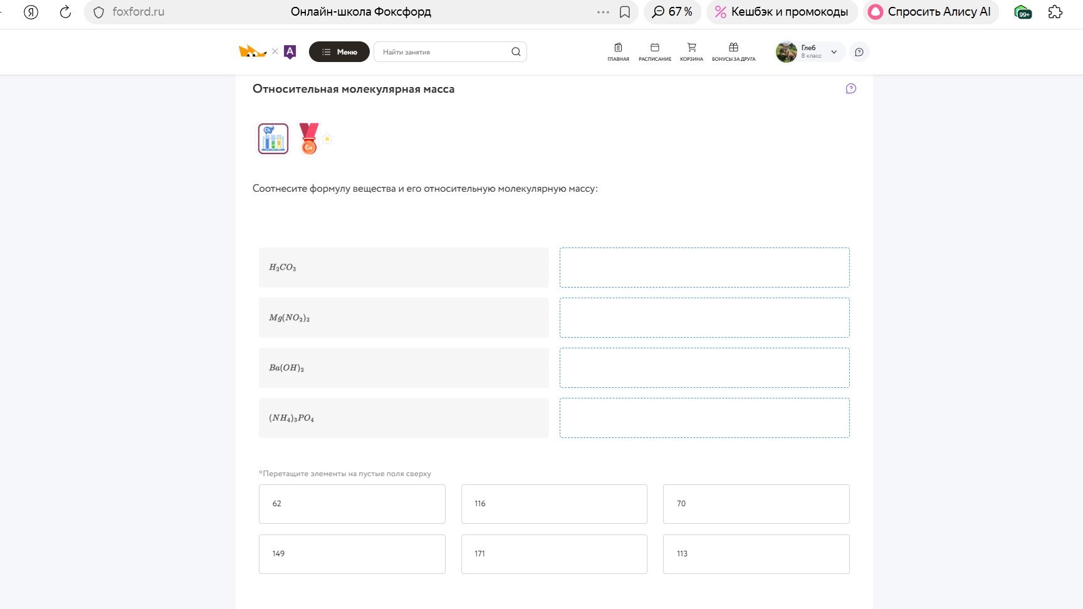Screen dimensions: 1083x609
Task: Reload the page with refresh icon
Action: [x=65, y=12]
